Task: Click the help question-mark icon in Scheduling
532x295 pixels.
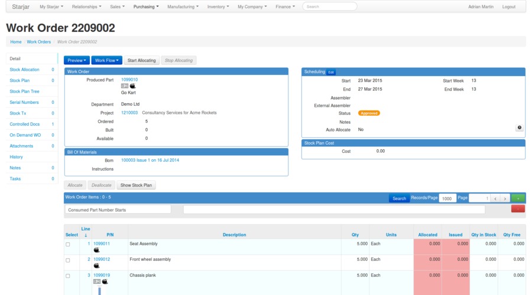Action: point(519,127)
